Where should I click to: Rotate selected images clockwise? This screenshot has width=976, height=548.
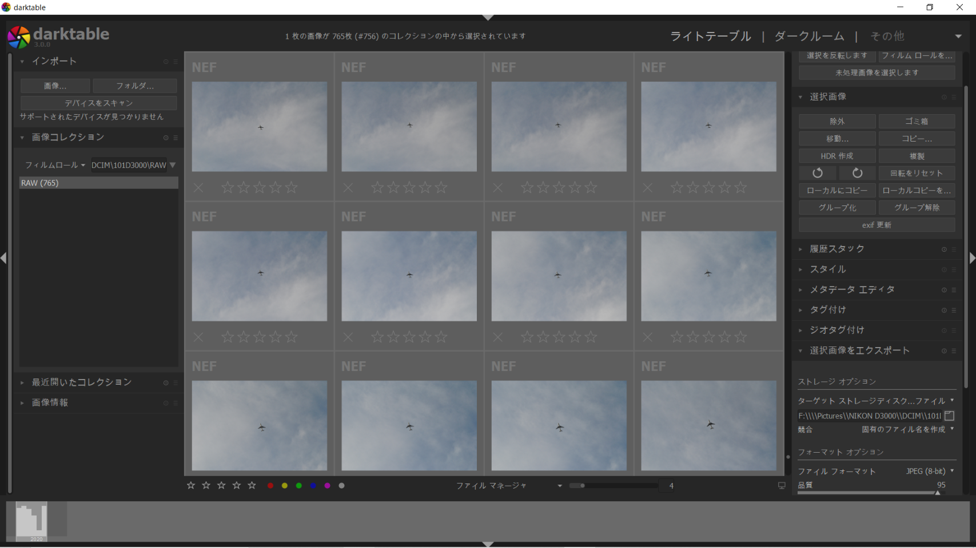click(x=857, y=173)
